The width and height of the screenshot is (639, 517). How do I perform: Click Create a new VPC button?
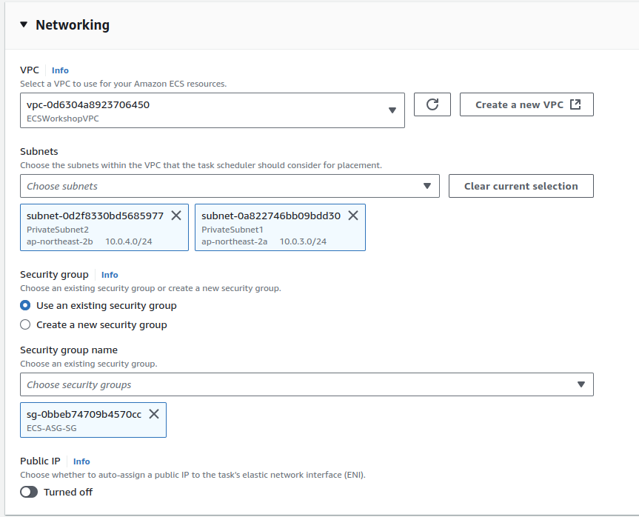pyautogui.click(x=526, y=104)
